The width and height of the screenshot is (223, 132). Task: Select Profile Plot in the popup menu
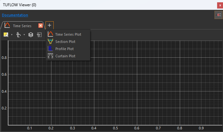pos(65,49)
